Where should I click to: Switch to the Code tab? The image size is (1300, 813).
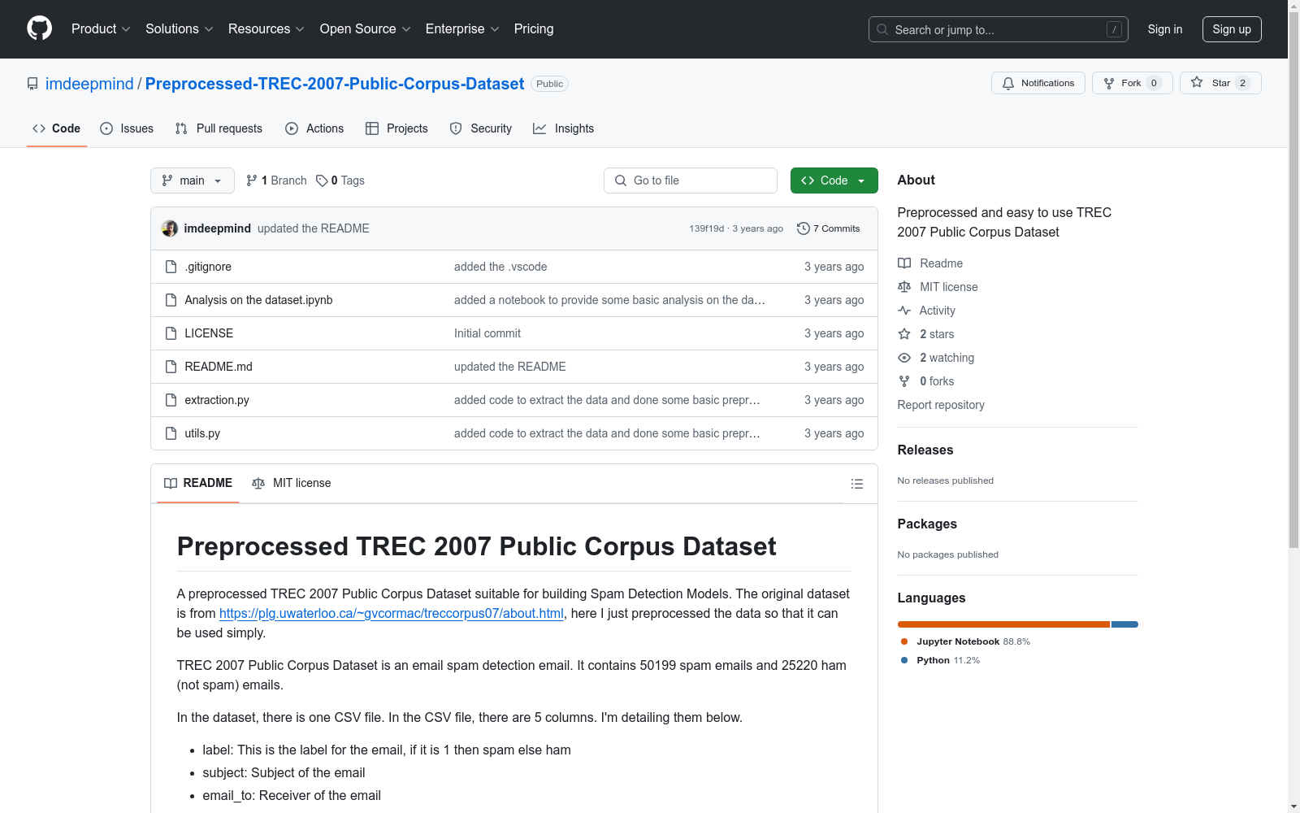pyautogui.click(x=57, y=128)
